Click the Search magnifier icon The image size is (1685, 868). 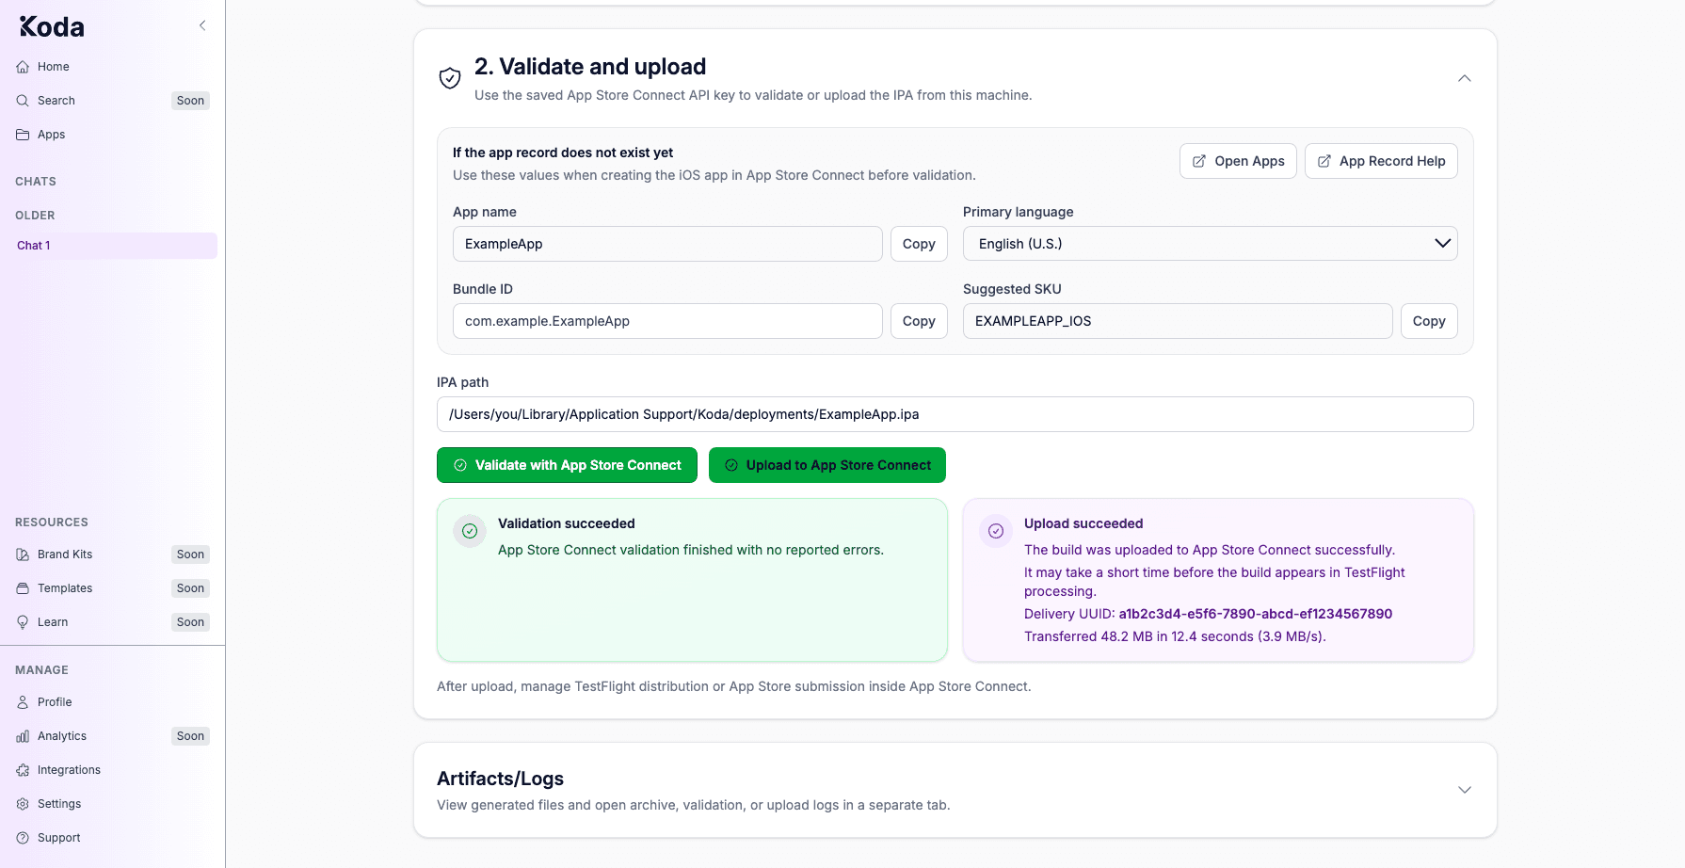23,101
